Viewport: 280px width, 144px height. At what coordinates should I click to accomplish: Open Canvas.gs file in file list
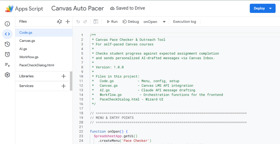pos(27,41)
